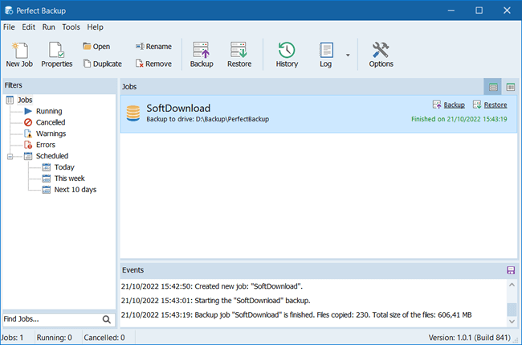Switch jobs to detailed tile view
Image resolution: width=522 pixels, height=345 pixels.
[x=494, y=86]
